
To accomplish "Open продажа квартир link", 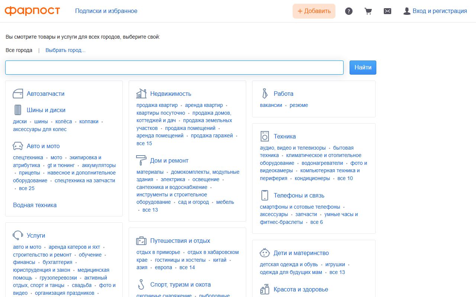I will 157,105.
